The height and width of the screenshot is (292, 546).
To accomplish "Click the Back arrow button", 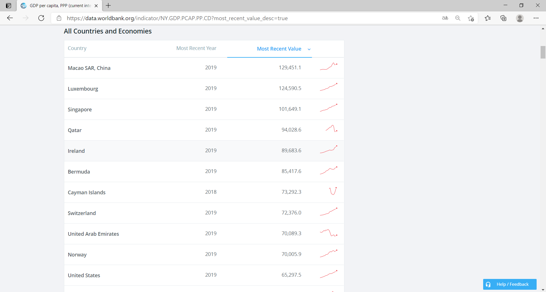I will point(10,18).
